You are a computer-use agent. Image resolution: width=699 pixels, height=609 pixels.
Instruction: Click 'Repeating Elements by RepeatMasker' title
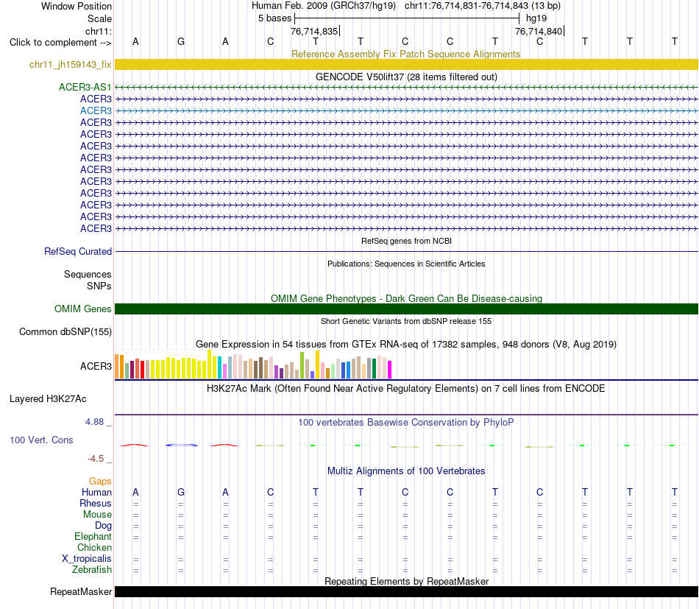click(407, 581)
